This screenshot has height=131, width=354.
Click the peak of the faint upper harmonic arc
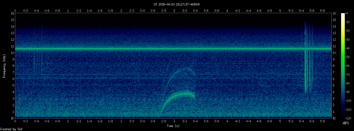tap(188, 68)
